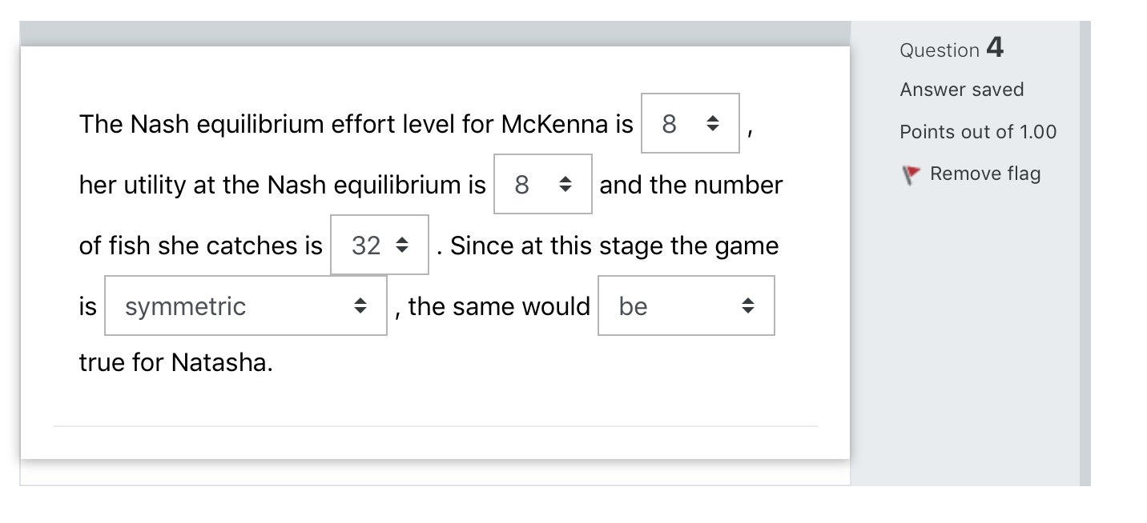Open the Nash equilibrium utility dropdown
This screenshot has width=1147, height=523.
(542, 185)
